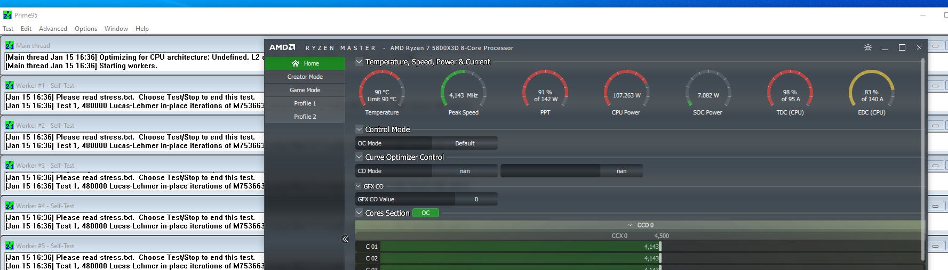Select Profile 2
948x270 pixels.
tap(305, 117)
